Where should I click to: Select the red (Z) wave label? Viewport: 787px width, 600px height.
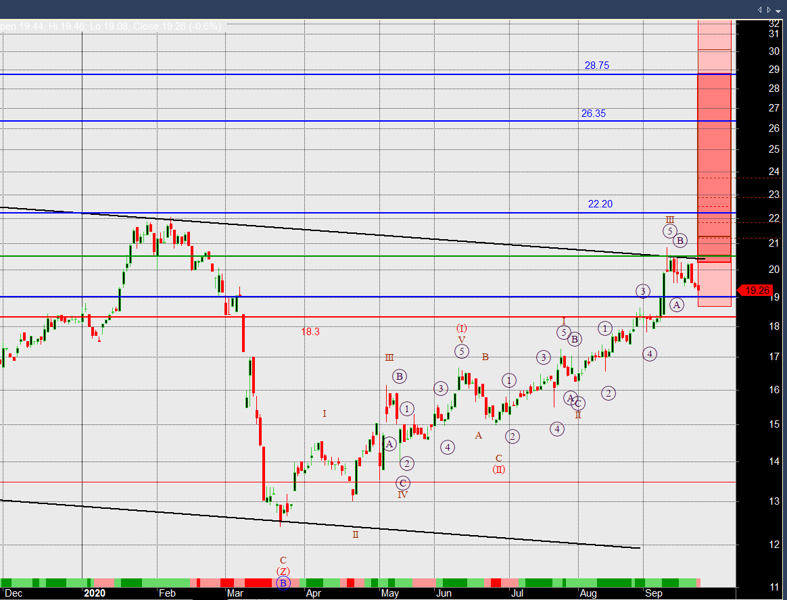pos(283,572)
